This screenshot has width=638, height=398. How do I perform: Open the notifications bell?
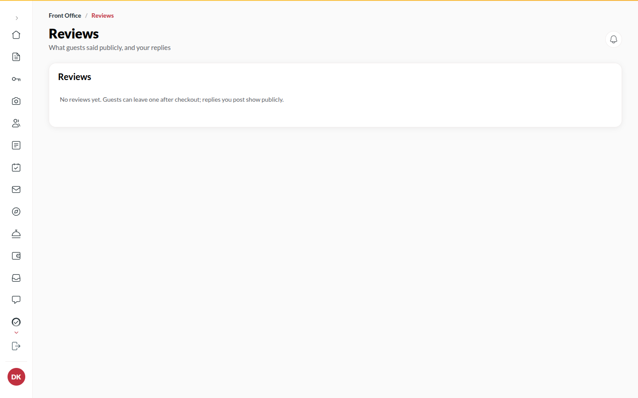coord(614,39)
